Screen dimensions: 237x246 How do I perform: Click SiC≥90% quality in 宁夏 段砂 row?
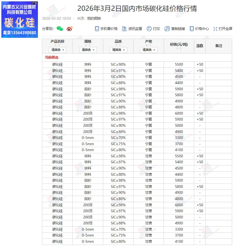(x=118, y=101)
